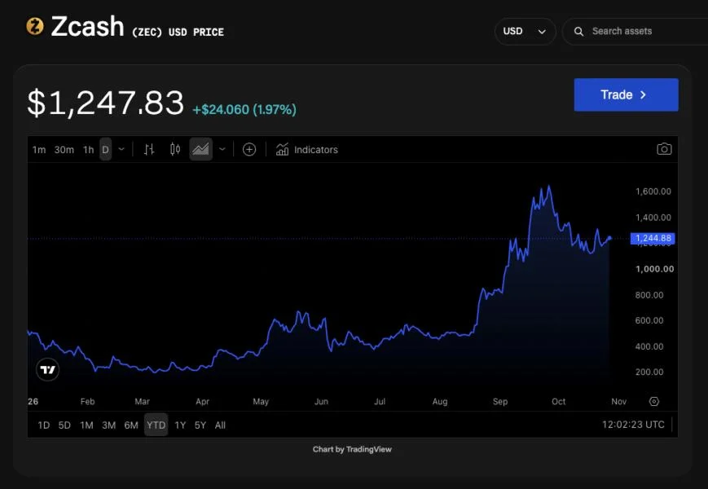Take a chart snapshot with camera icon
Image resolution: width=708 pixels, height=489 pixels.
pos(664,149)
